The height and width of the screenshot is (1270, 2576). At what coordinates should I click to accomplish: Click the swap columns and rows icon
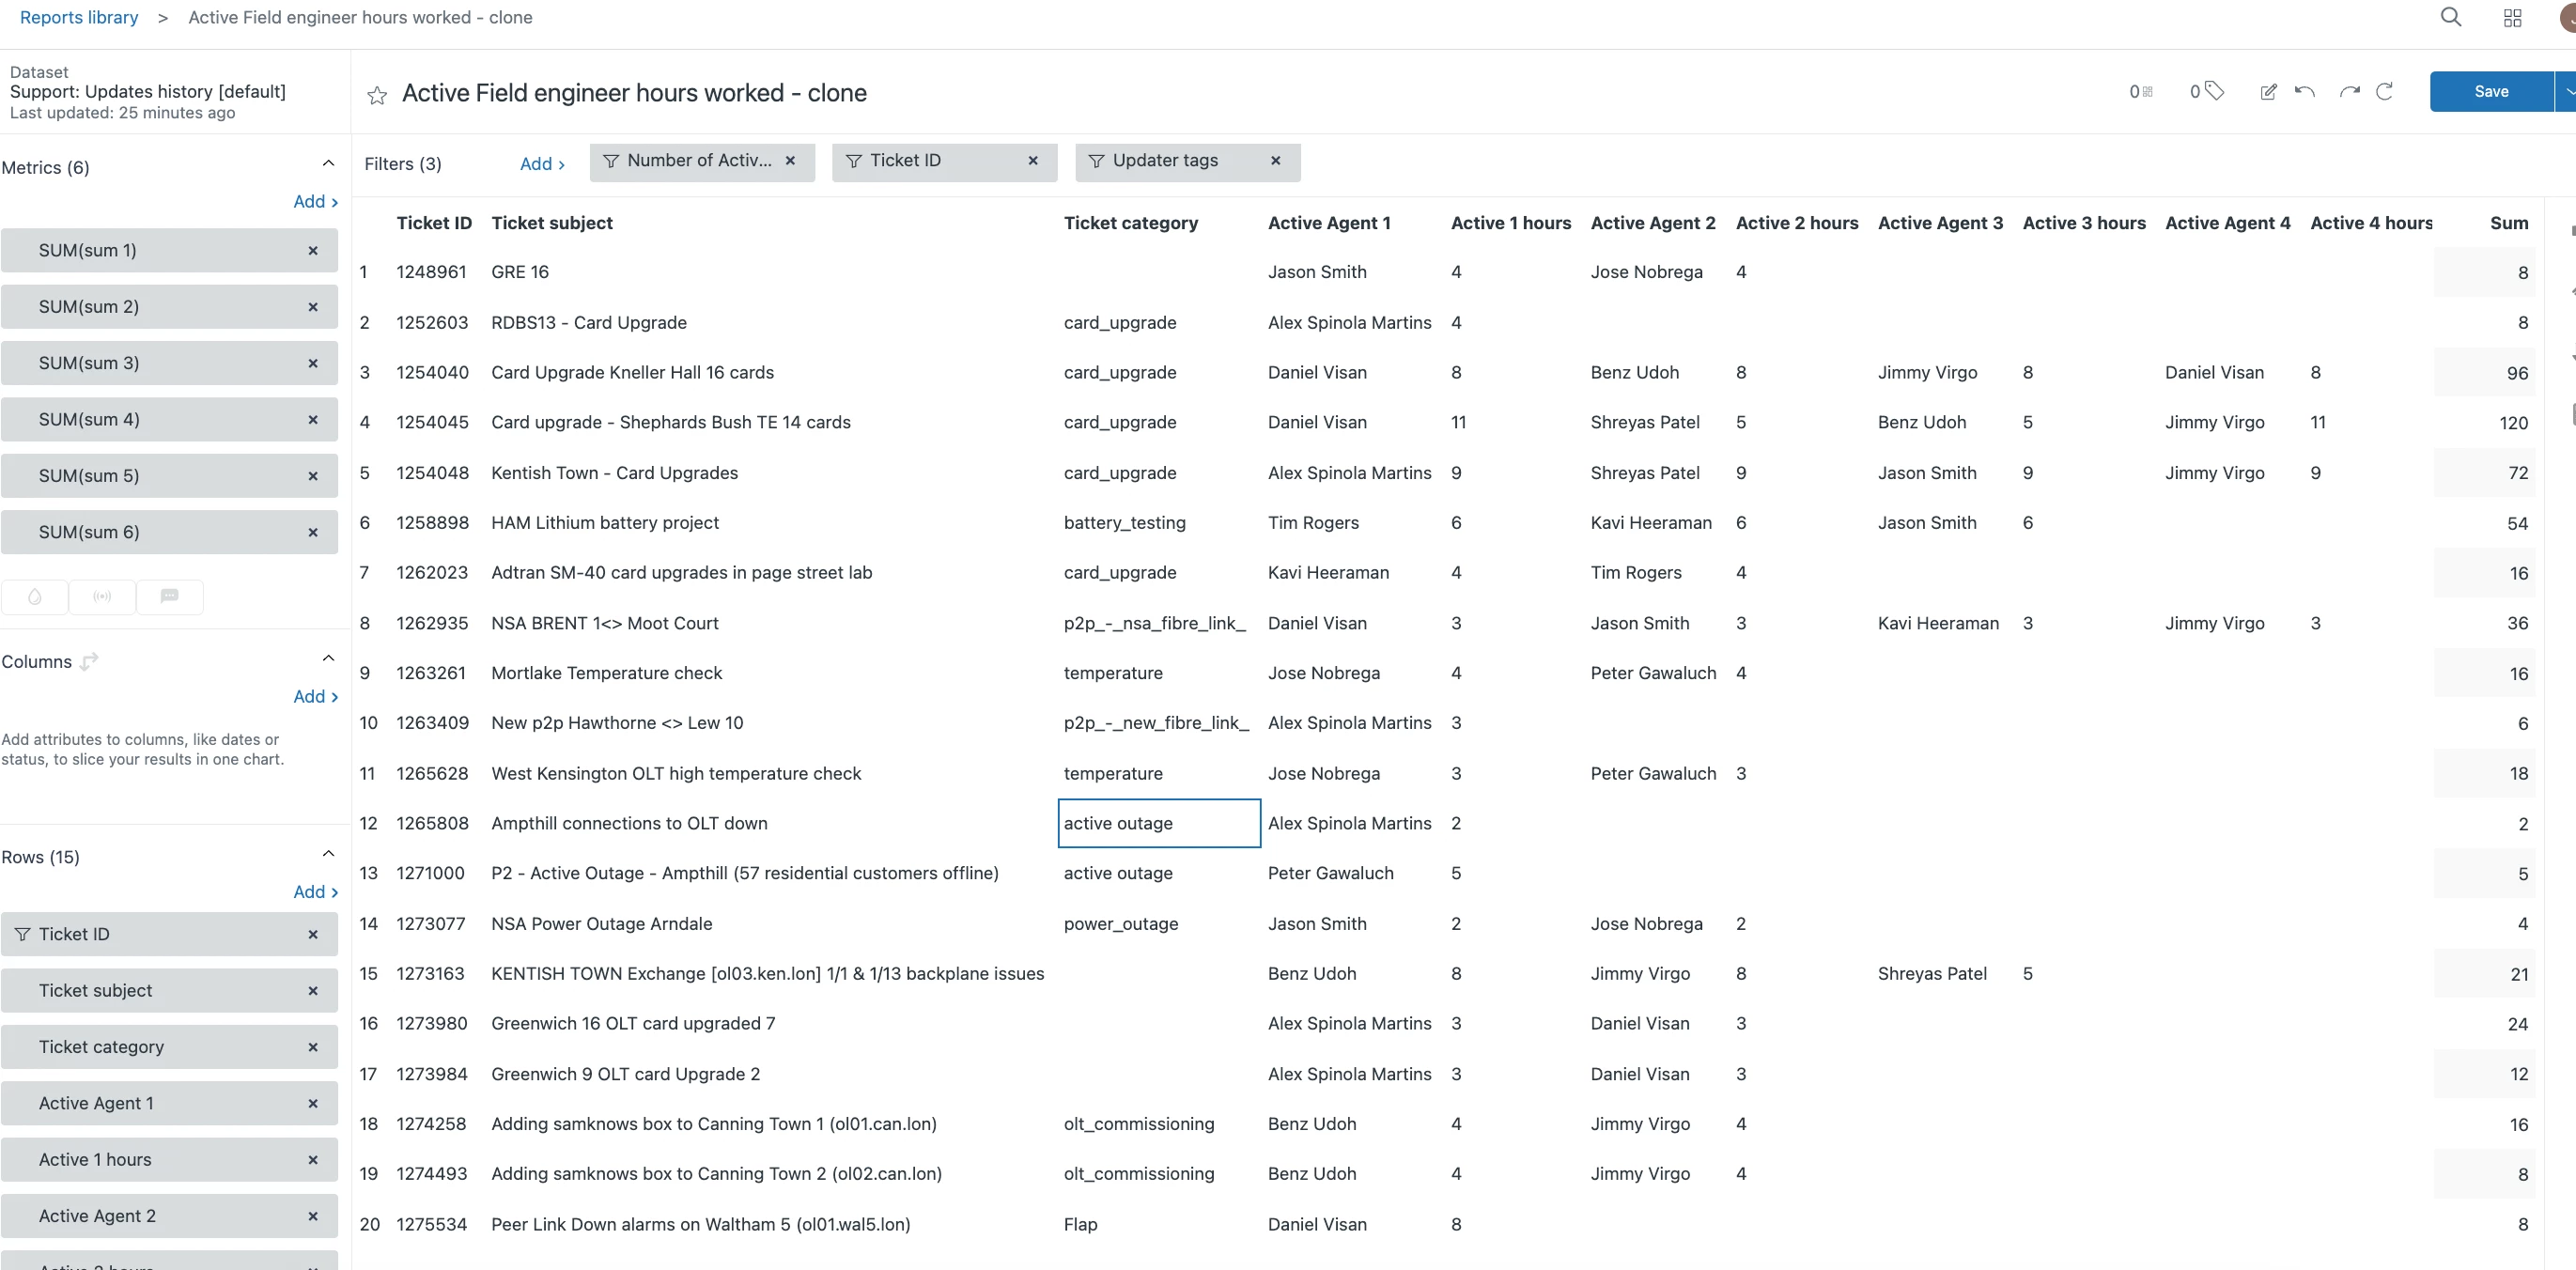pyautogui.click(x=89, y=661)
